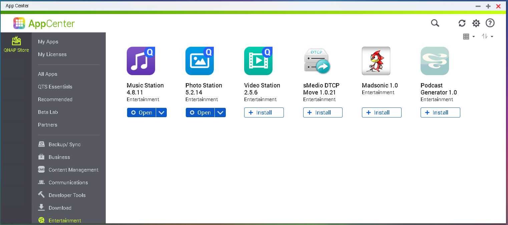508x225 pixels.
Task: Select Partners category
Action: pos(48,125)
